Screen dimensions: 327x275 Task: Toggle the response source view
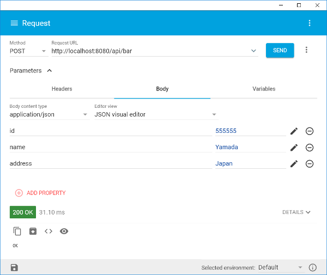pyautogui.click(x=49, y=231)
